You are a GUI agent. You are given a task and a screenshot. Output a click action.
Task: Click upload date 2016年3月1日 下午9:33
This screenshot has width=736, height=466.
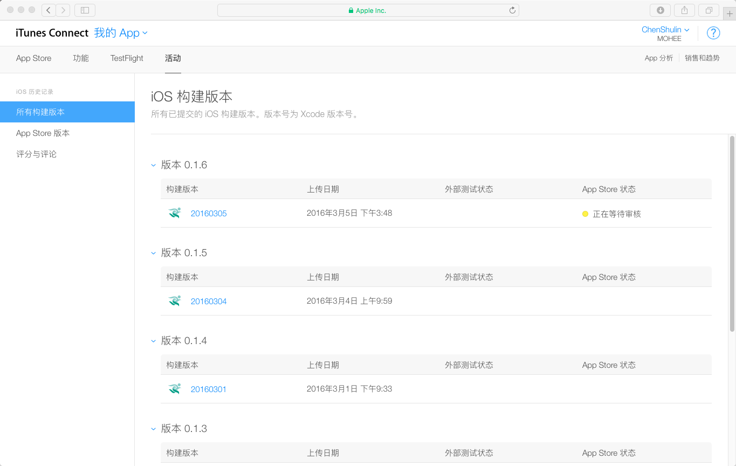coord(349,389)
